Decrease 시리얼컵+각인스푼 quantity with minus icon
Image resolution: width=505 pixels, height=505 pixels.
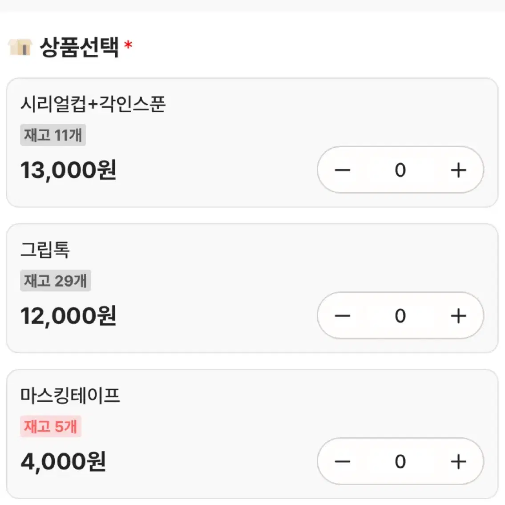342,170
